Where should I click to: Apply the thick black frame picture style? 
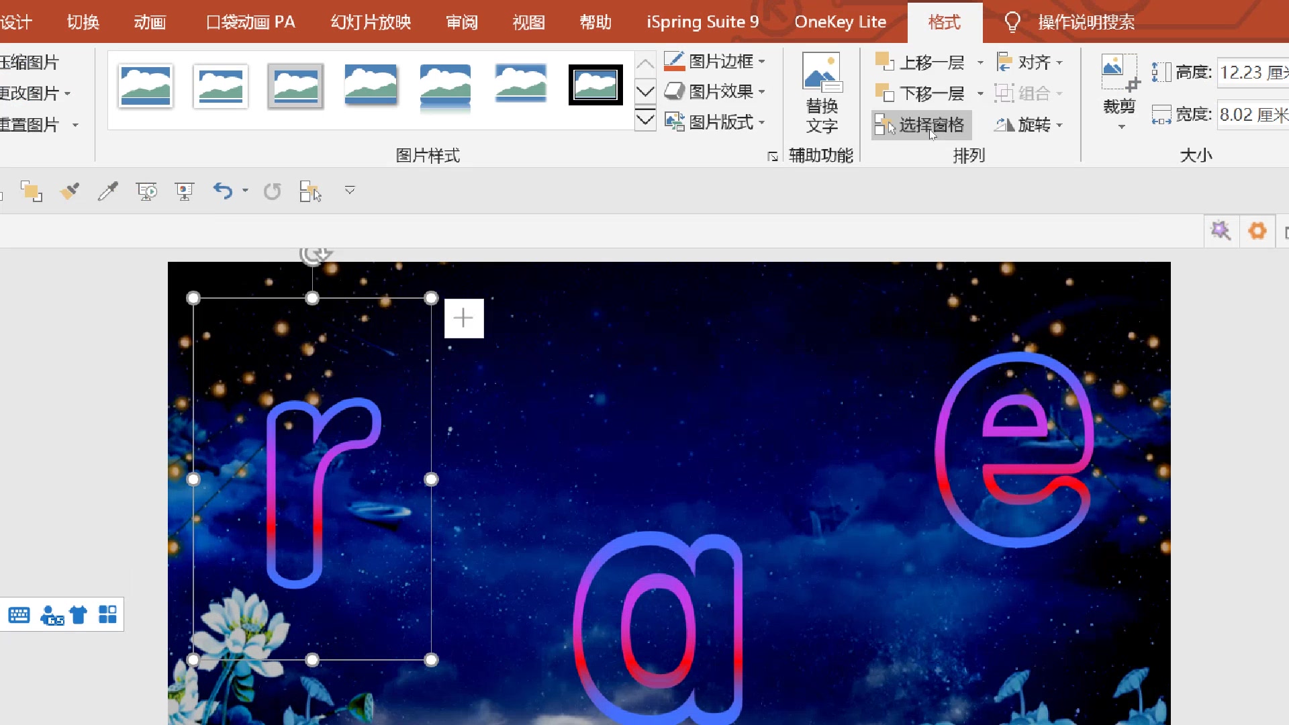pos(595,85)
